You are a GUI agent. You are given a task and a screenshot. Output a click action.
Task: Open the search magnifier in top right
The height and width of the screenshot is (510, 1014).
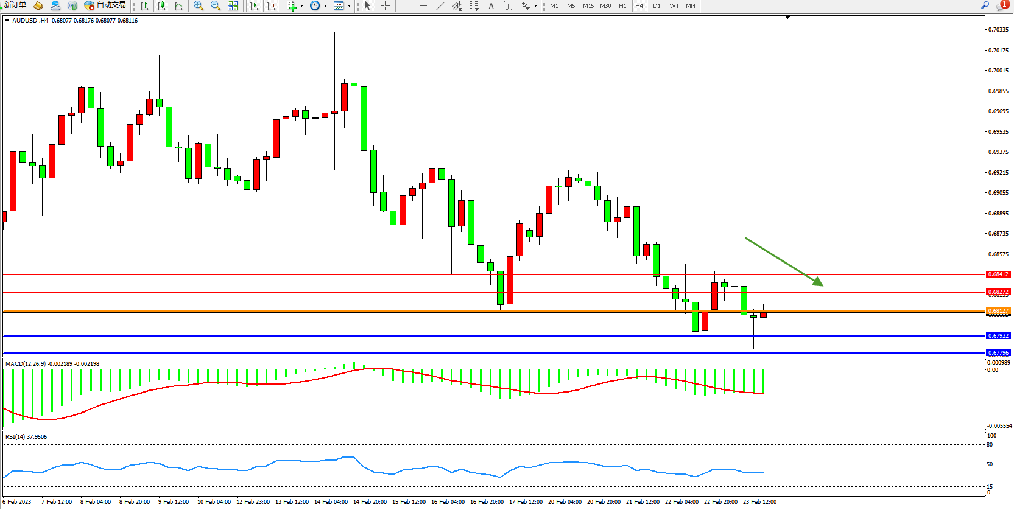(985, 5)
